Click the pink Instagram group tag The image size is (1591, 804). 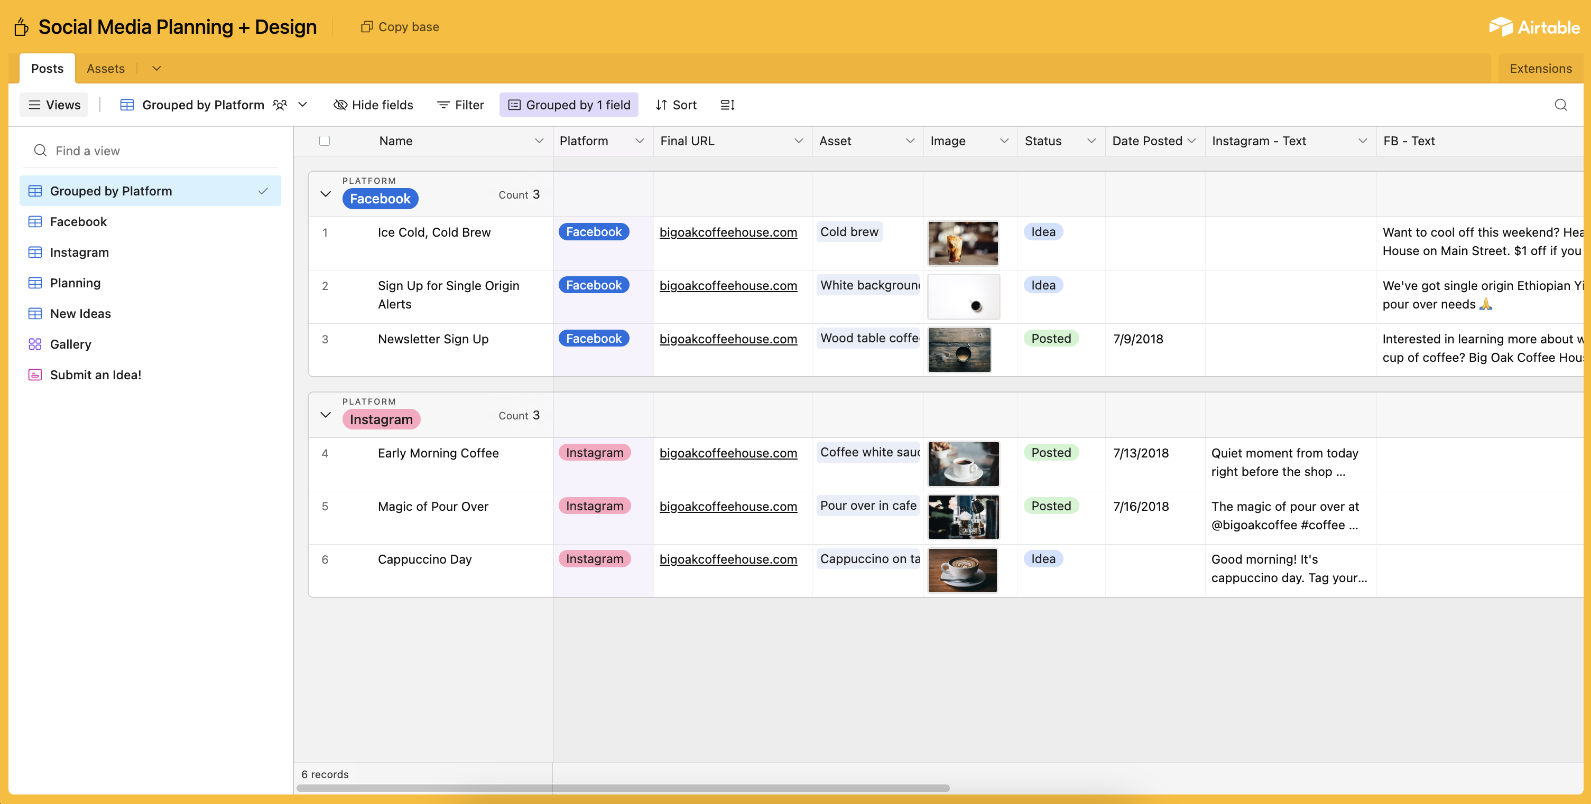[x=381, y=419]
